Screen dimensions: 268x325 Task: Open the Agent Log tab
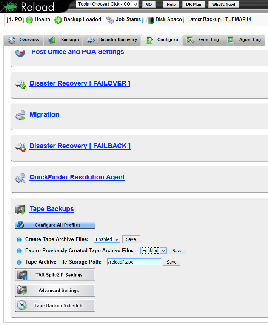(x=244, y=40)
